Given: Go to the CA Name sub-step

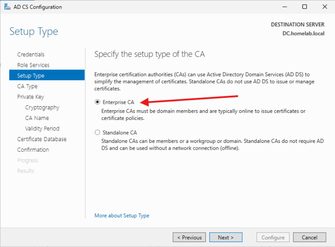Looking at the screenshot, I should pyautogui.click(x=38, y=118).
